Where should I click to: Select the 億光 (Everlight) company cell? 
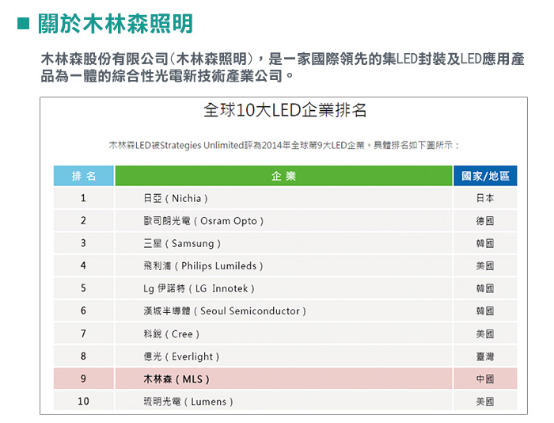tap(283, 356)
